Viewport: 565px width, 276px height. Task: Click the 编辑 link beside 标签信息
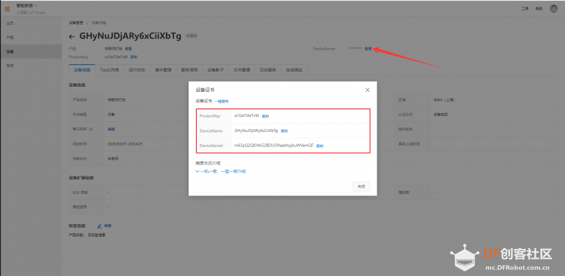(108, 226)
